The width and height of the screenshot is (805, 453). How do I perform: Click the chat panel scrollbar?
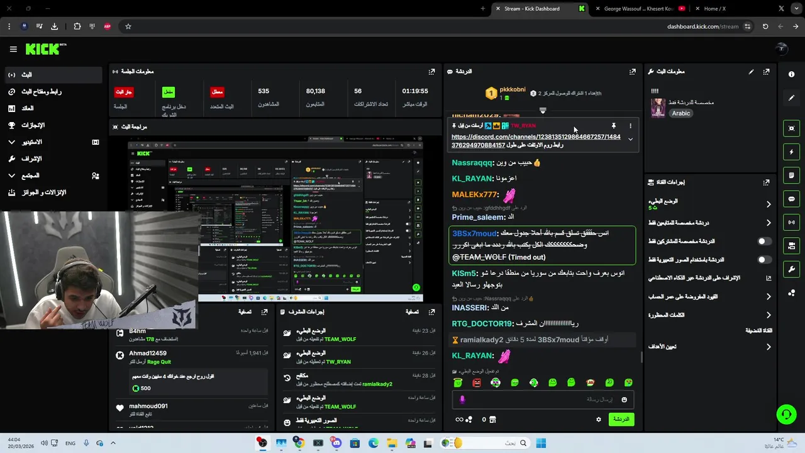[641, 357]
